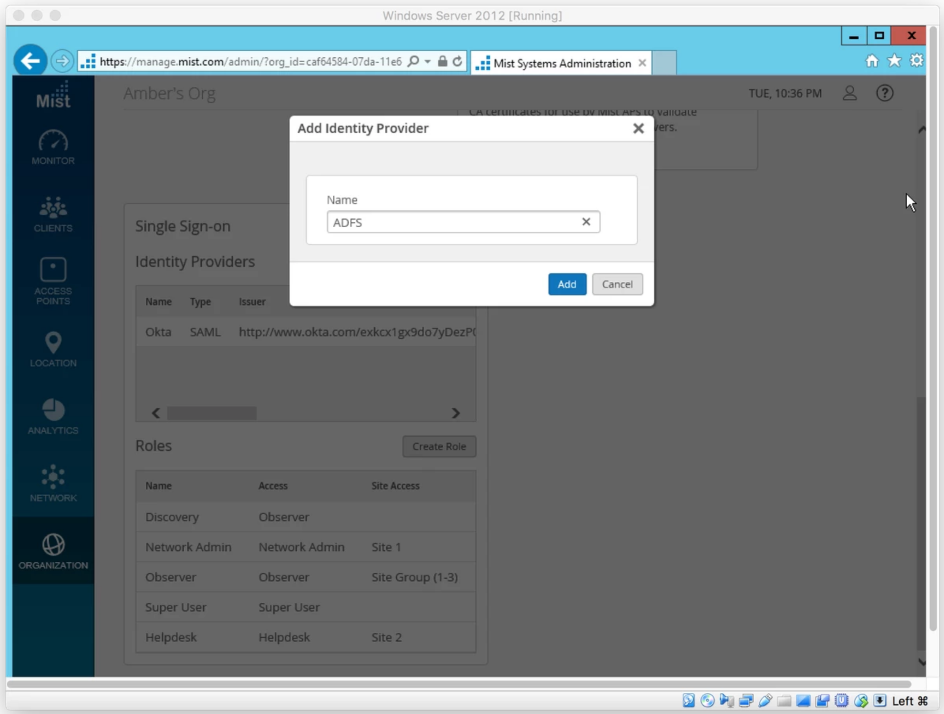Click the browser back arrow button
Image resolution: width=944 pixels, height=714 pixels.
[30, 61]
